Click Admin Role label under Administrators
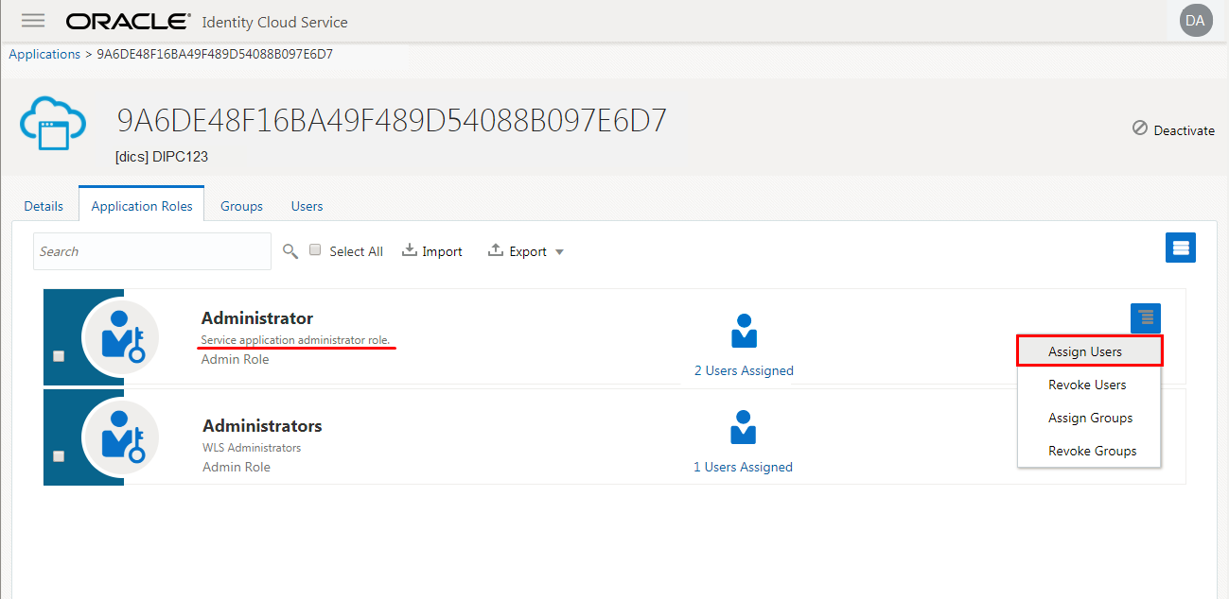 (x=237, y=467)
